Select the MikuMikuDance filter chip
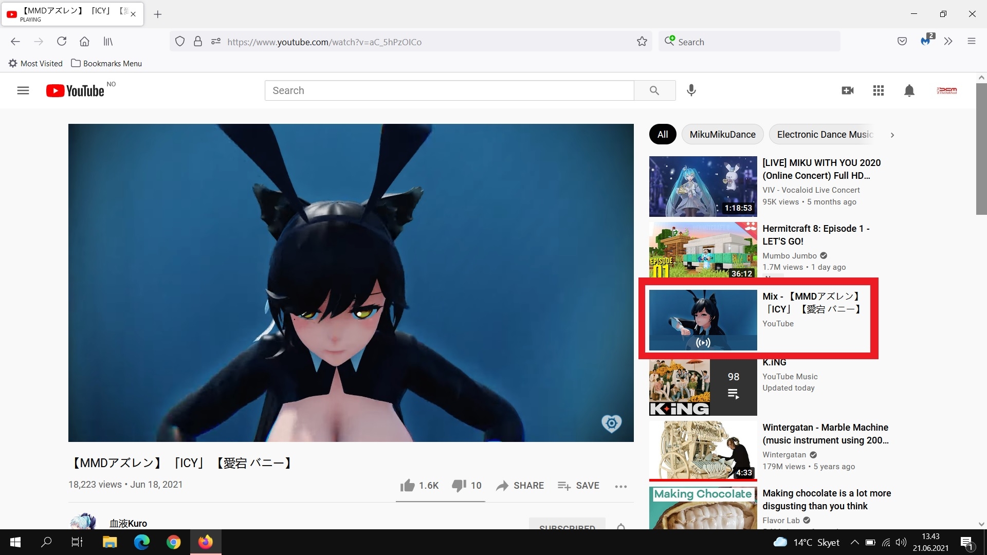Image resolution: width=987 pixels, height=555 pixels. click(x=722, y=135)
